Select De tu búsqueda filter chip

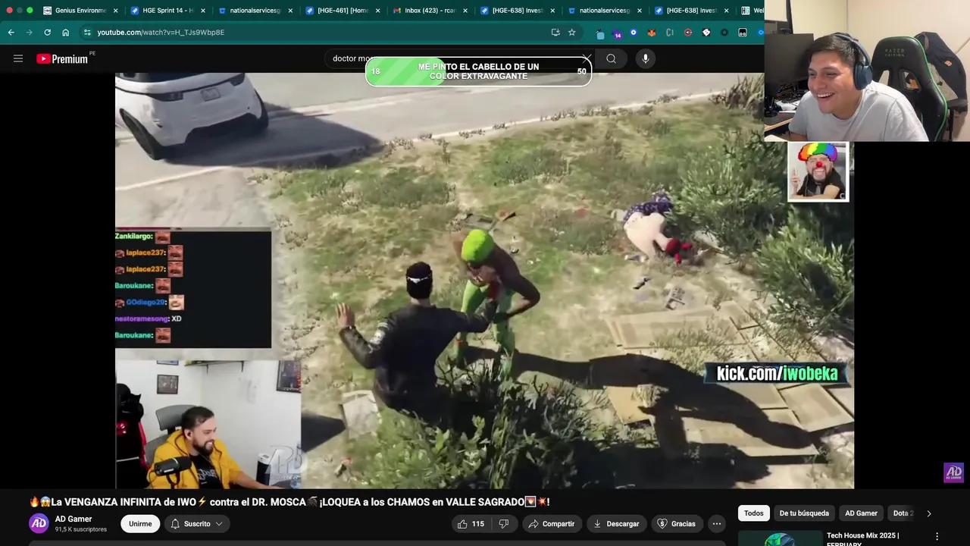804,513
